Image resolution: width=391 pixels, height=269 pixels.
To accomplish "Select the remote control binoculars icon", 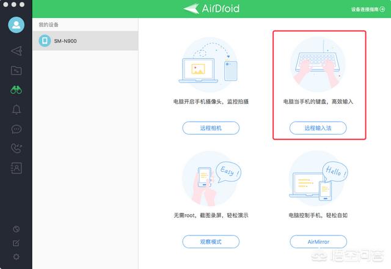I will coord(16,90).
